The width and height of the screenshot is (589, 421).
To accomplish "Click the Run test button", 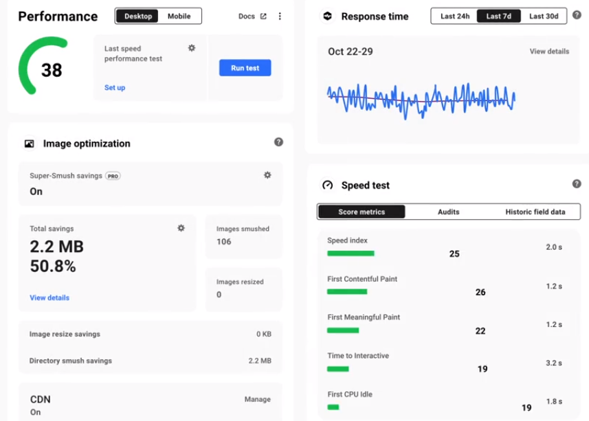I will pyautogui.click(x=245, y=68).
